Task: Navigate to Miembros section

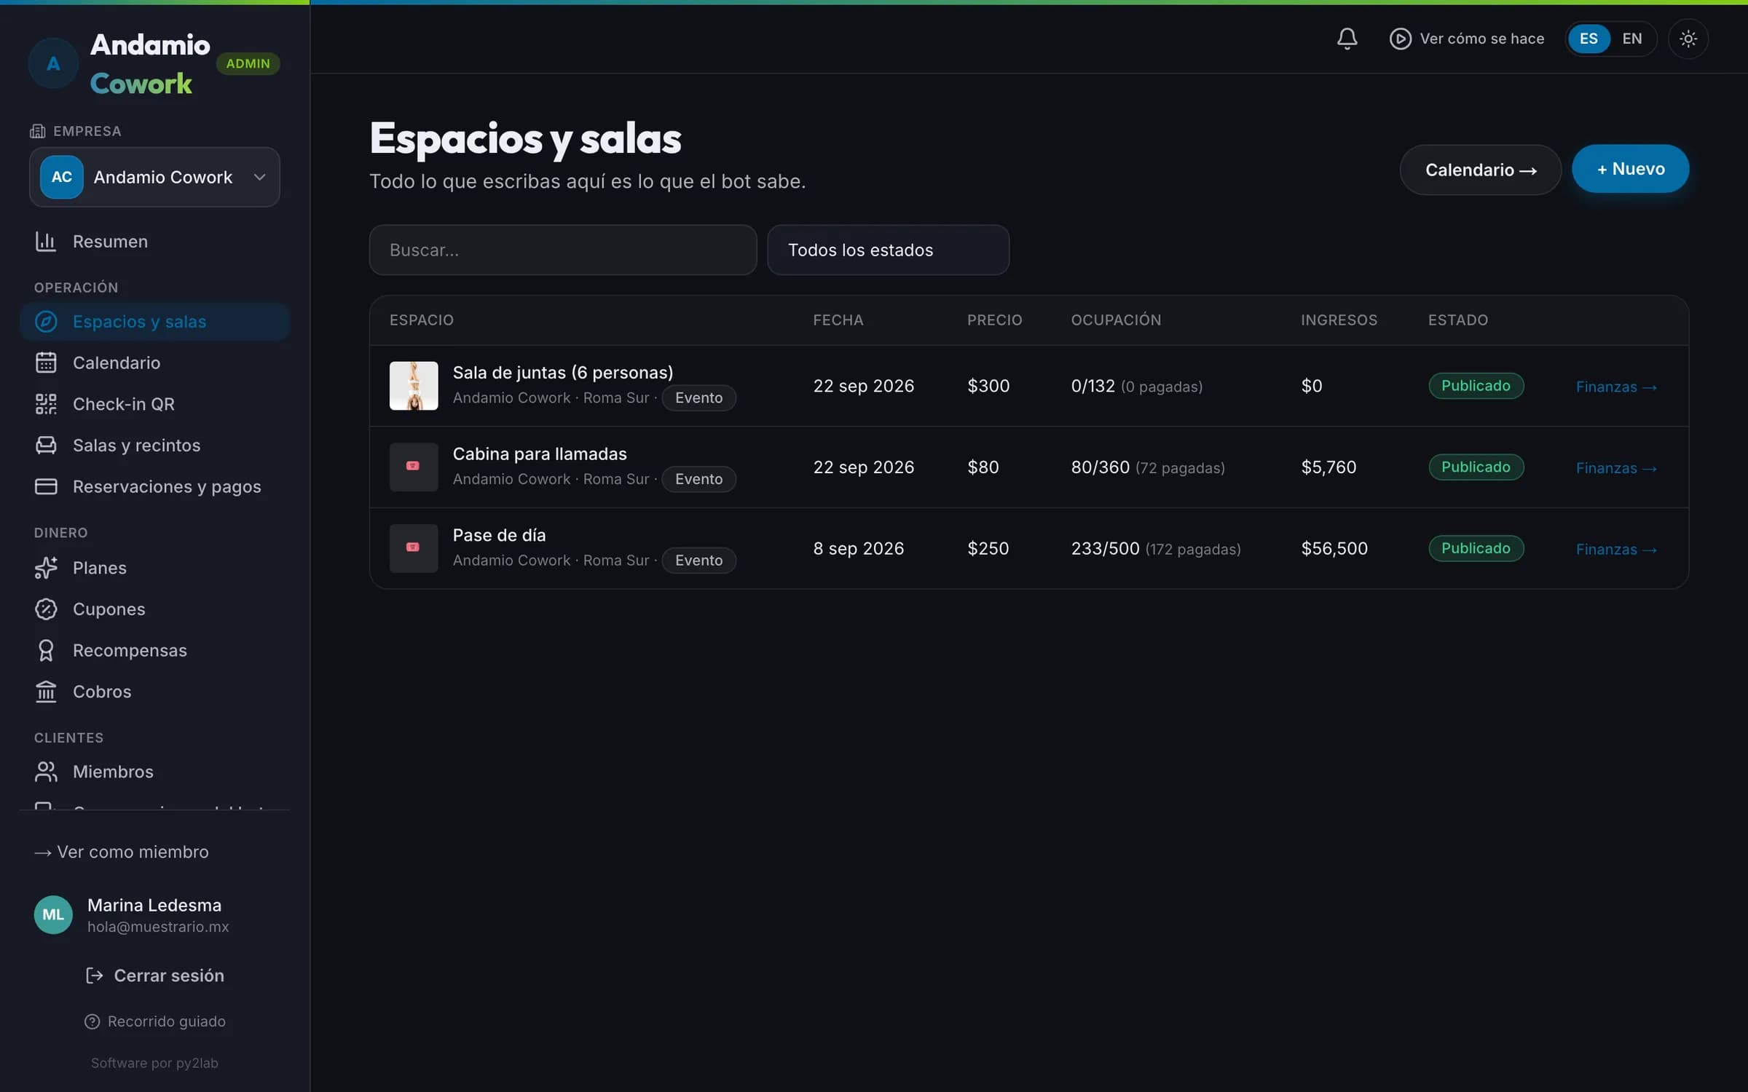Action: click(154, 772)
